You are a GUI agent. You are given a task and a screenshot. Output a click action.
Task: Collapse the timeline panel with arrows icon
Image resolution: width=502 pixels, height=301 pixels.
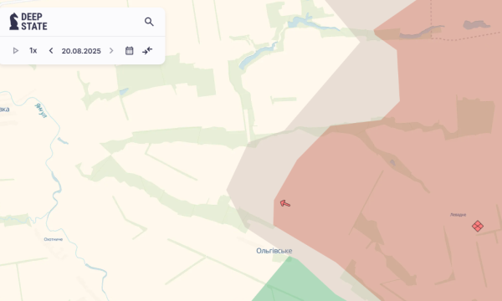pyautogui.click(x=147, y=50)
